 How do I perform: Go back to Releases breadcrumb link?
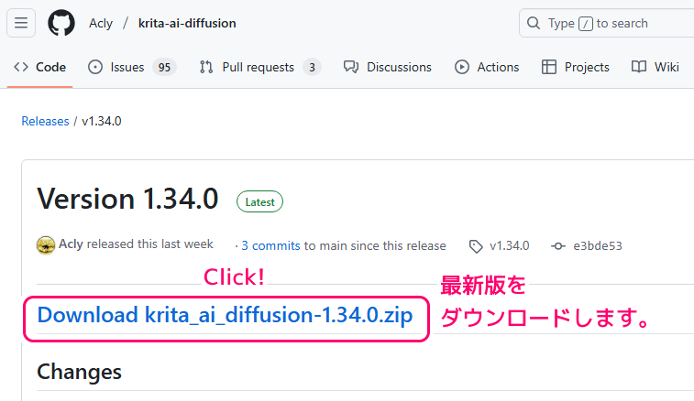pyautogui.click(x=45, y=121)
